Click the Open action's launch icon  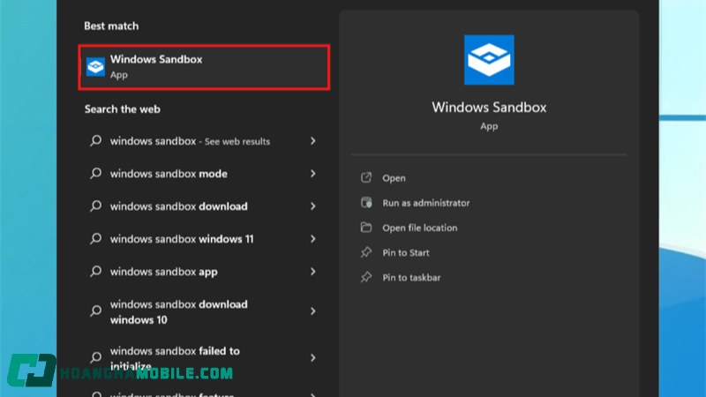[x=366, y=178]
